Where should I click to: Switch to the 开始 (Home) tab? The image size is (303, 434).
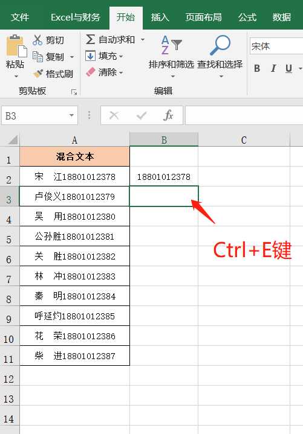click(126, 17)
